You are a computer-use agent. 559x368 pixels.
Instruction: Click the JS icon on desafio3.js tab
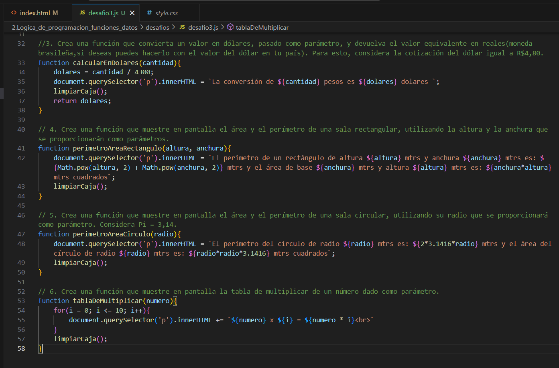point(82,13)
